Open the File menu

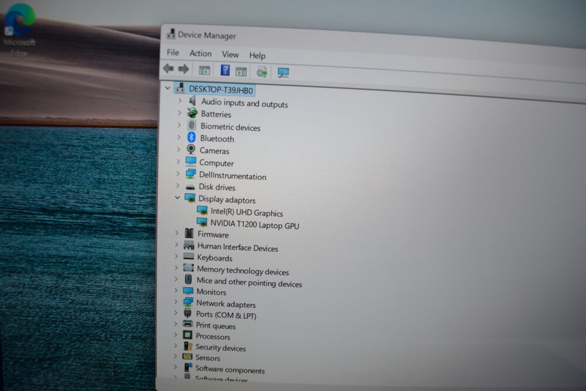173,53
